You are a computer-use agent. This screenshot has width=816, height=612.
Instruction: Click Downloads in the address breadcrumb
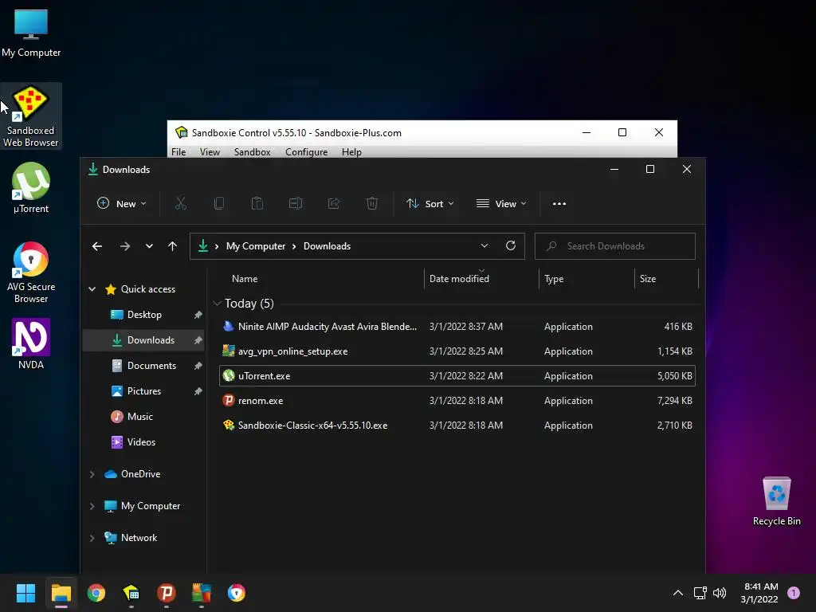pos(327,246)
